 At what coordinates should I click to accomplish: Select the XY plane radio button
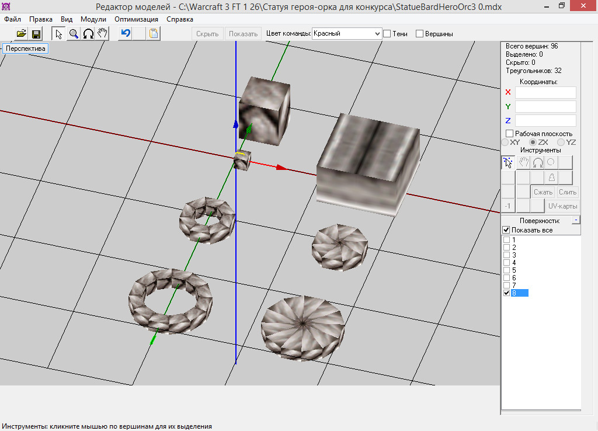[505, 142]
